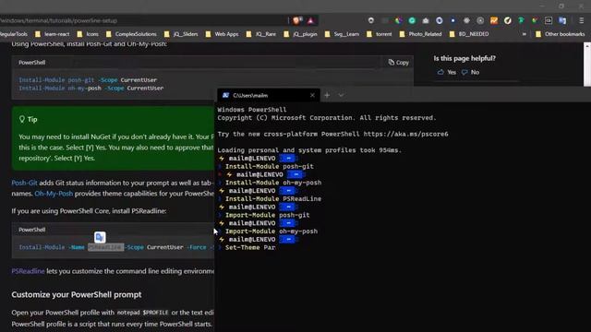Click the PowerShell icon on terminal tab

[225, 95]
